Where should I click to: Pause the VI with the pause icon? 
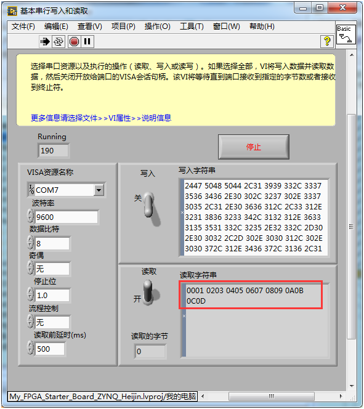87,41
